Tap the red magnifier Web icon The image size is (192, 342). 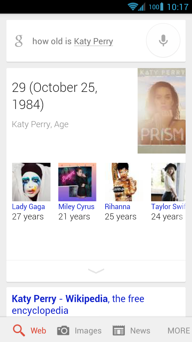[19, 331]
